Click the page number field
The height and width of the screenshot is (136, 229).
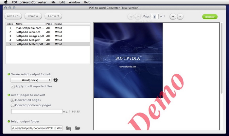point(154,16)
